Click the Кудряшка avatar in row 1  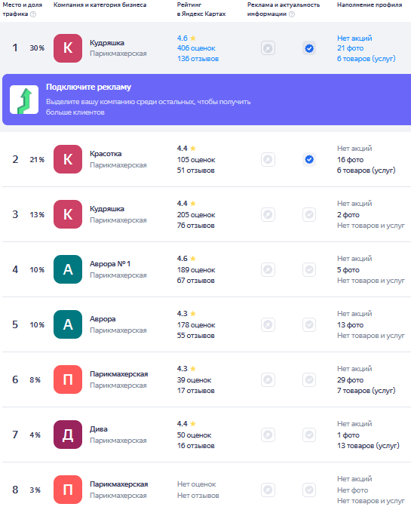pos(68,48)
